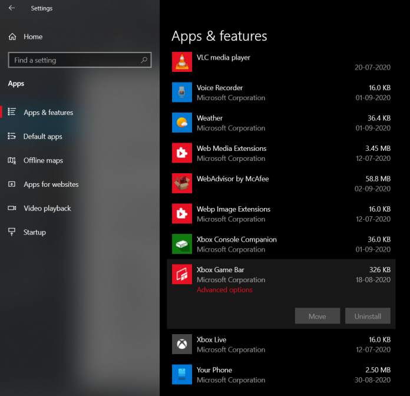The image size is (410, 396).
Task: Click the Apps section header in sidebar
Action: click(x=16, y=84)
